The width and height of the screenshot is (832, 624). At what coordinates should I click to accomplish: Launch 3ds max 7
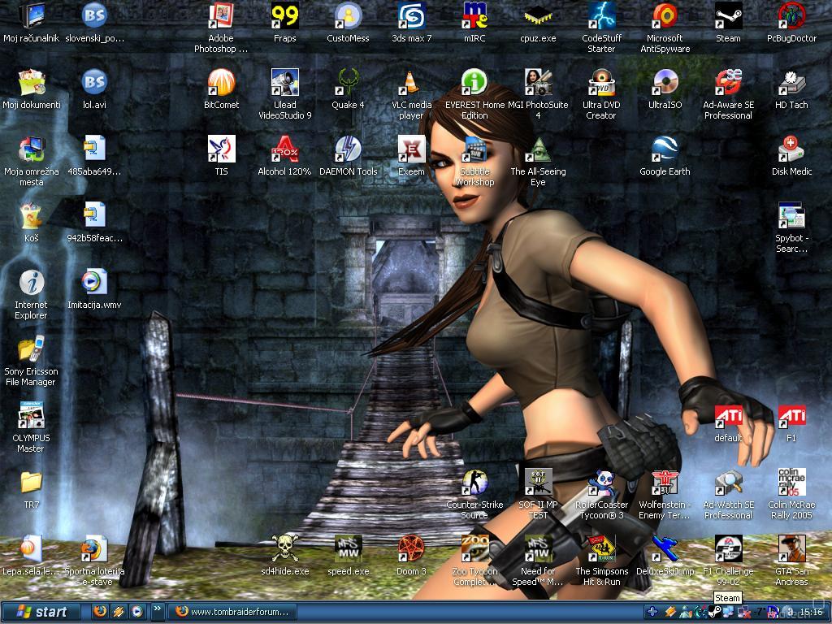click(x=412, y=22)
